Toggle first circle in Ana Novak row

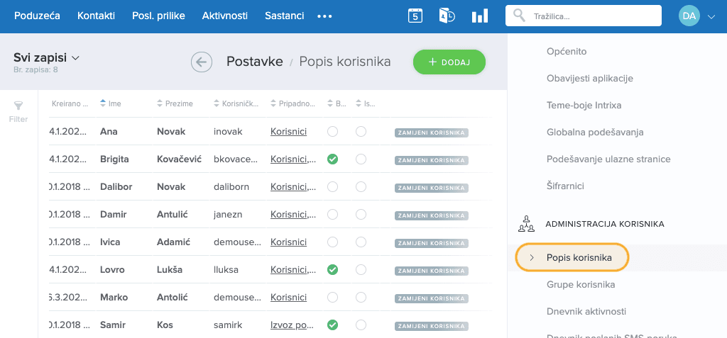(332, 132)
